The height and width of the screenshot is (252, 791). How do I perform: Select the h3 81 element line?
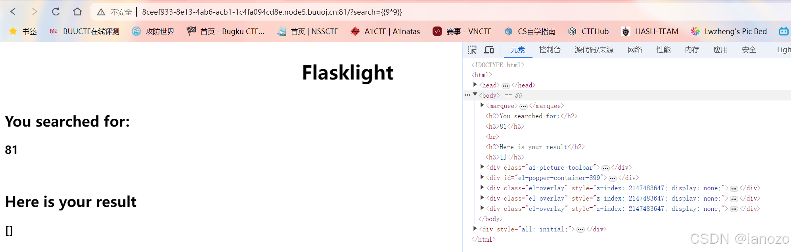[x=505, y=126]
